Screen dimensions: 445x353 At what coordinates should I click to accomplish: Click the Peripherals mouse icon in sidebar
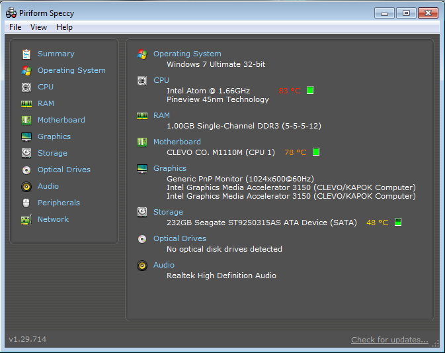click(26, 203)
